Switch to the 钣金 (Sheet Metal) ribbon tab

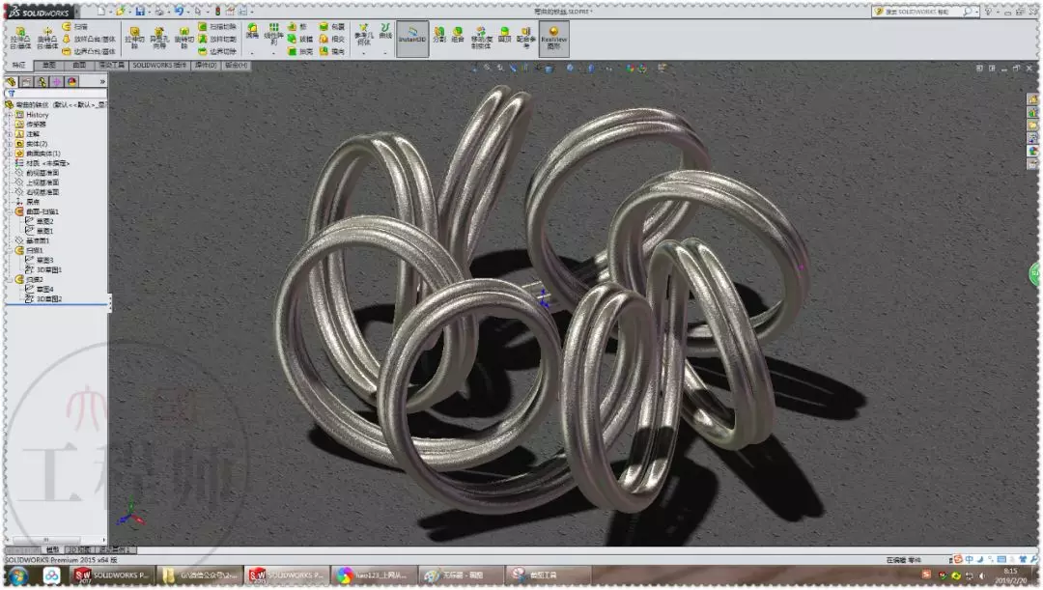[x=237, y=66]
